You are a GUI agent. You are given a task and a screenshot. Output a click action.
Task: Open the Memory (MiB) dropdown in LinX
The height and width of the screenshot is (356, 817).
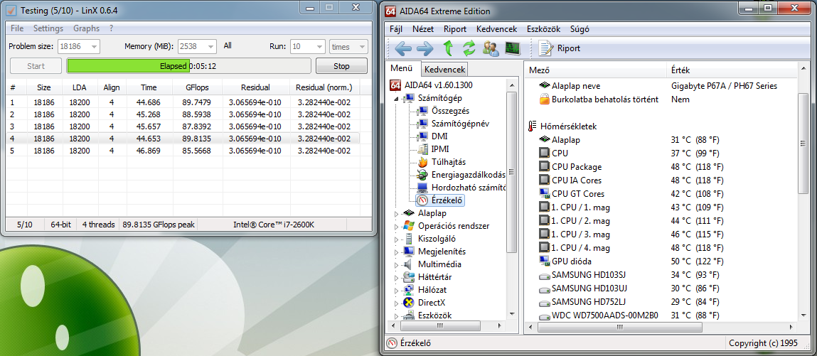coord(197,46)
